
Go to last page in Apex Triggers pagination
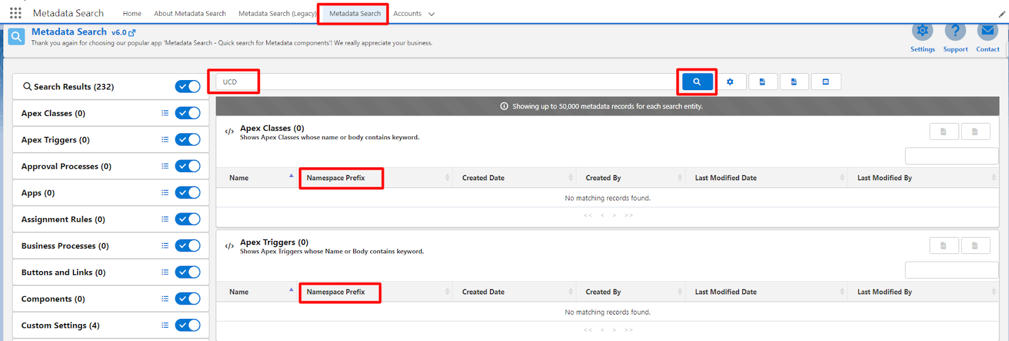coord(629,330)
